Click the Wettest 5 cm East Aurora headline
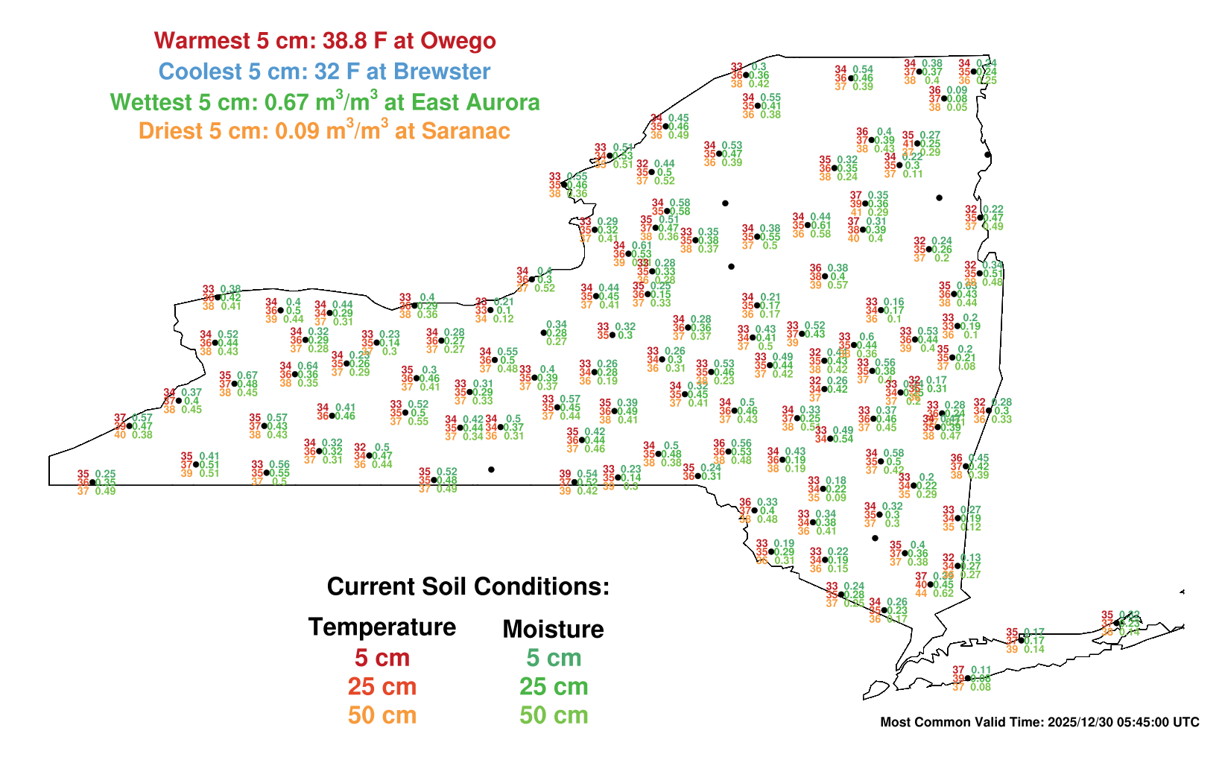 pos(325,101)
